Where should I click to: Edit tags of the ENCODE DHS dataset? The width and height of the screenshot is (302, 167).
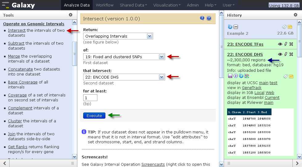click(x=286, y=76)
